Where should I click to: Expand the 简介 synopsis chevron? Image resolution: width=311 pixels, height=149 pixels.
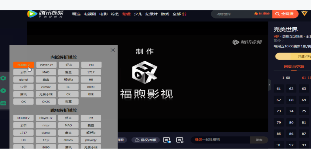pos(283,41)
